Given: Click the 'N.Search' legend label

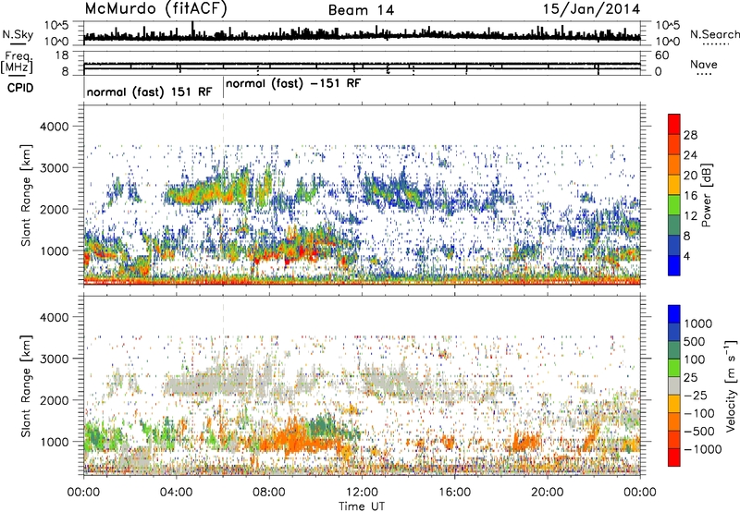Looking at the screenshot, I should pyautogui.click(x=714, y=34).
